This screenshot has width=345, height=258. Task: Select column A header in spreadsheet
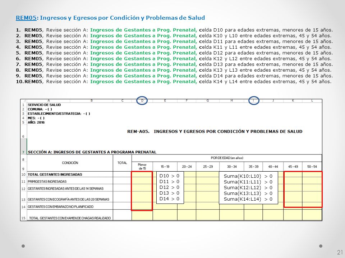pos(49,101)
